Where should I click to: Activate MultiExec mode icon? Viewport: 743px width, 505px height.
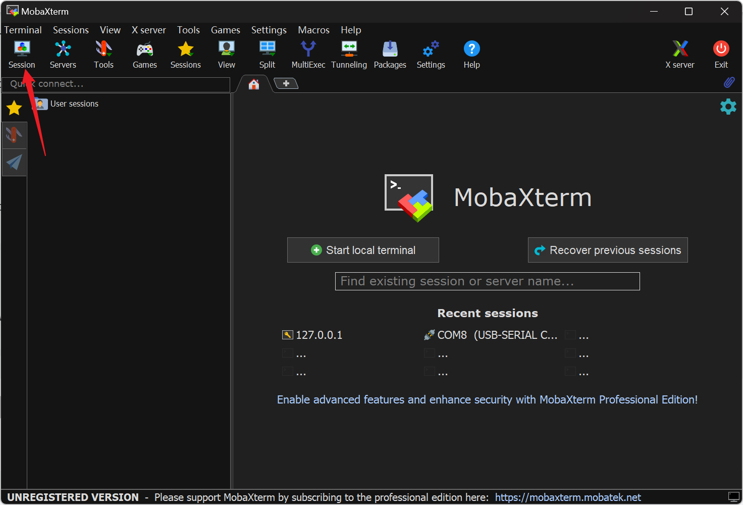coord(308,55)
